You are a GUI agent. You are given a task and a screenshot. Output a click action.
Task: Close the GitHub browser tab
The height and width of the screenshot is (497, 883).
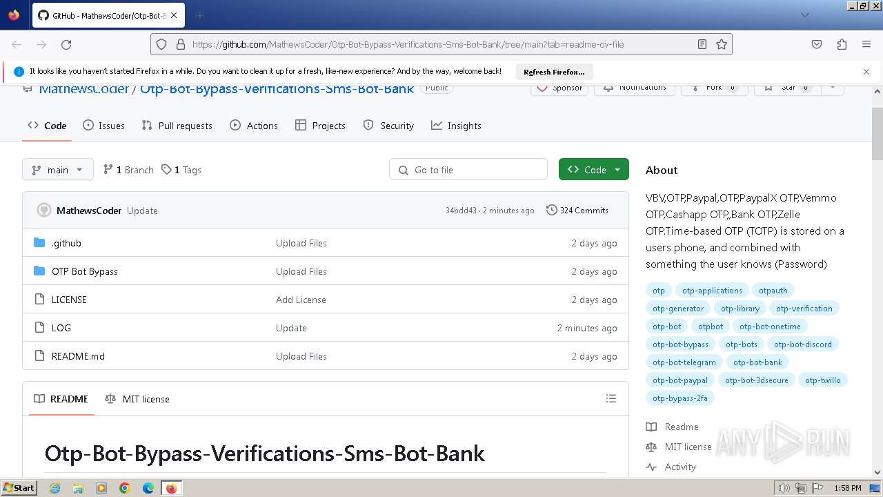pos(173,15)
